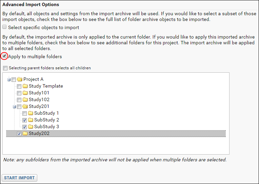Enable Select specific objects to import
Viewport: 259px width, 184px height.
click(4, 27)
